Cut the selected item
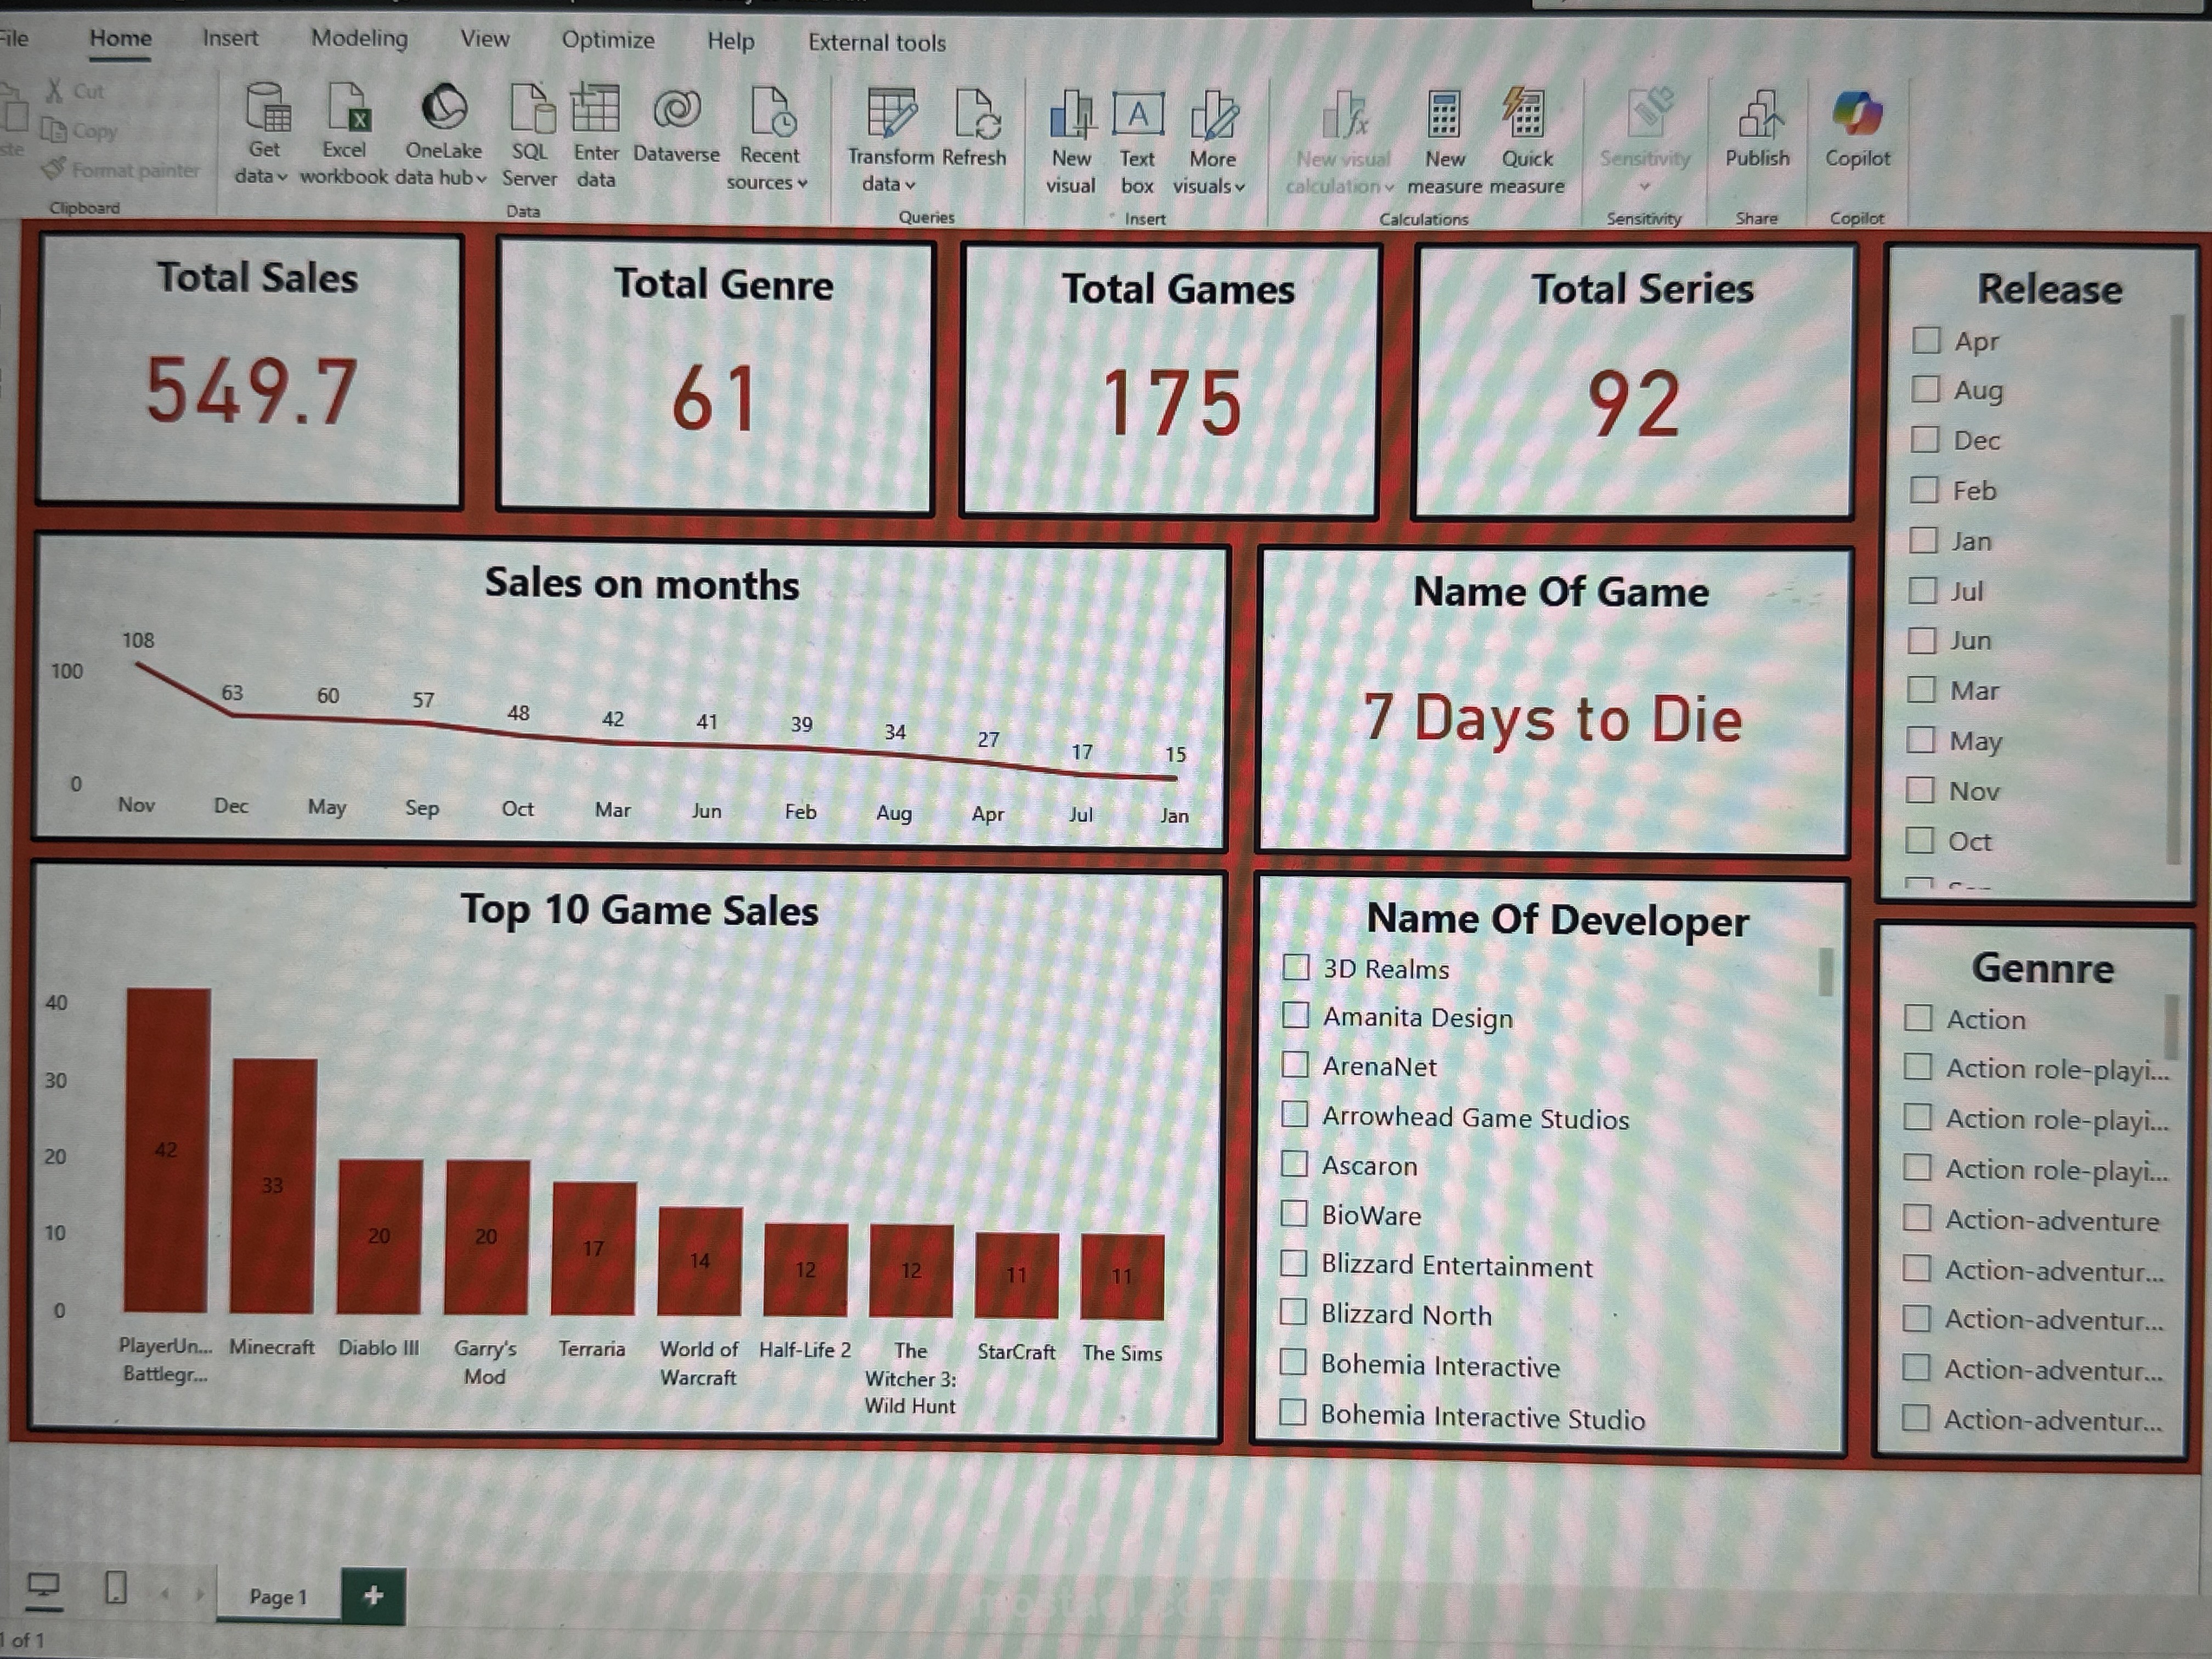Screen dimensions: 2212x1659 click(x=74, y=91)
